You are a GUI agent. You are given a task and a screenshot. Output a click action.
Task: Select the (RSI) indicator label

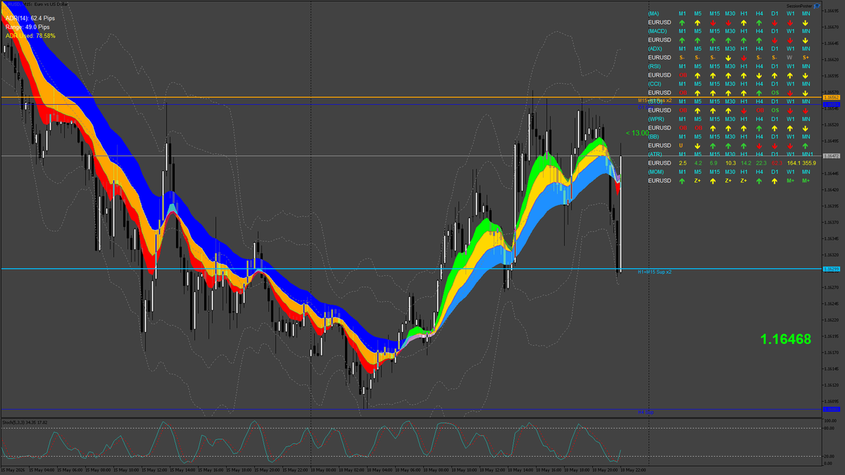click(x=656, y=66)
